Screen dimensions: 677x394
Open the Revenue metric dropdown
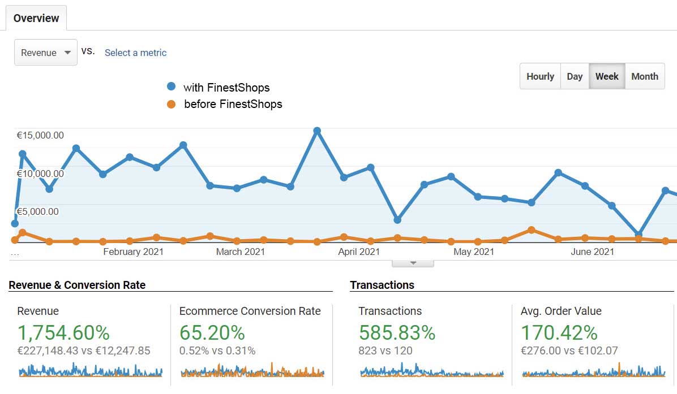45,52
